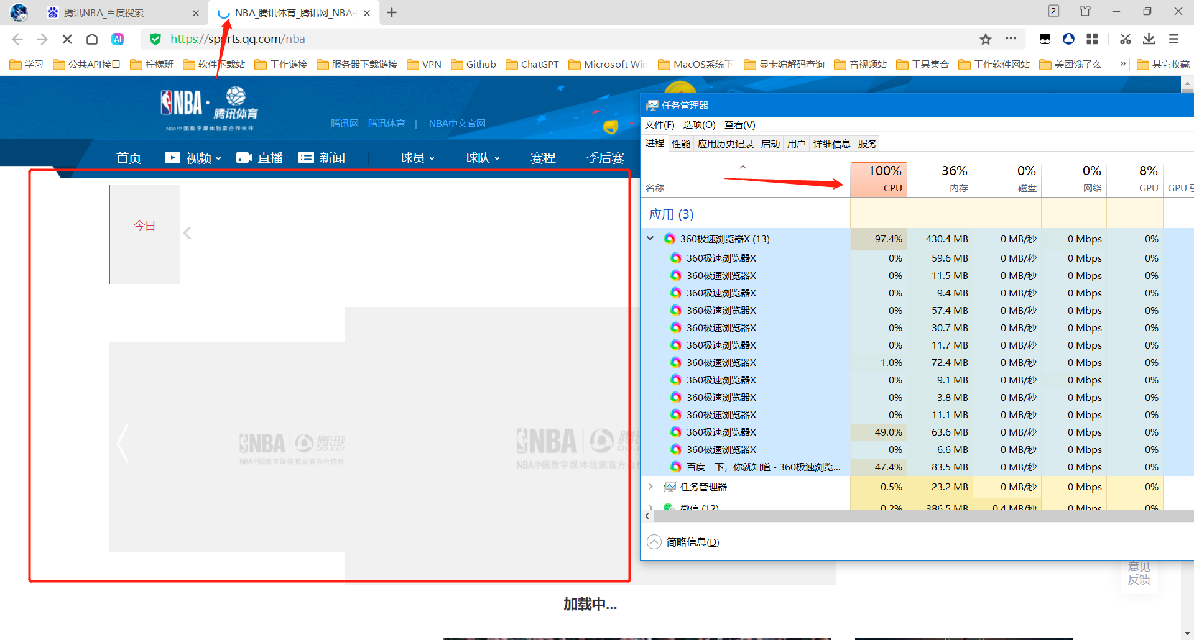Image resolution: width=1194 pixels, height=640 pixels.
Task: Click the green security shield icon
Action: coord(155,39)
